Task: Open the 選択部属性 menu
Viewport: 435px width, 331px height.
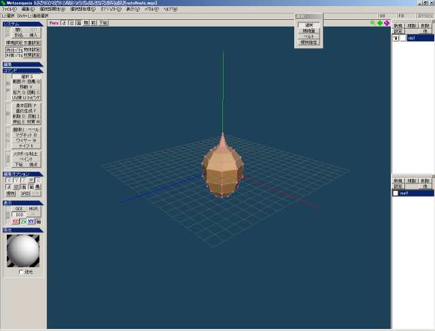Action: click(52, 9)
